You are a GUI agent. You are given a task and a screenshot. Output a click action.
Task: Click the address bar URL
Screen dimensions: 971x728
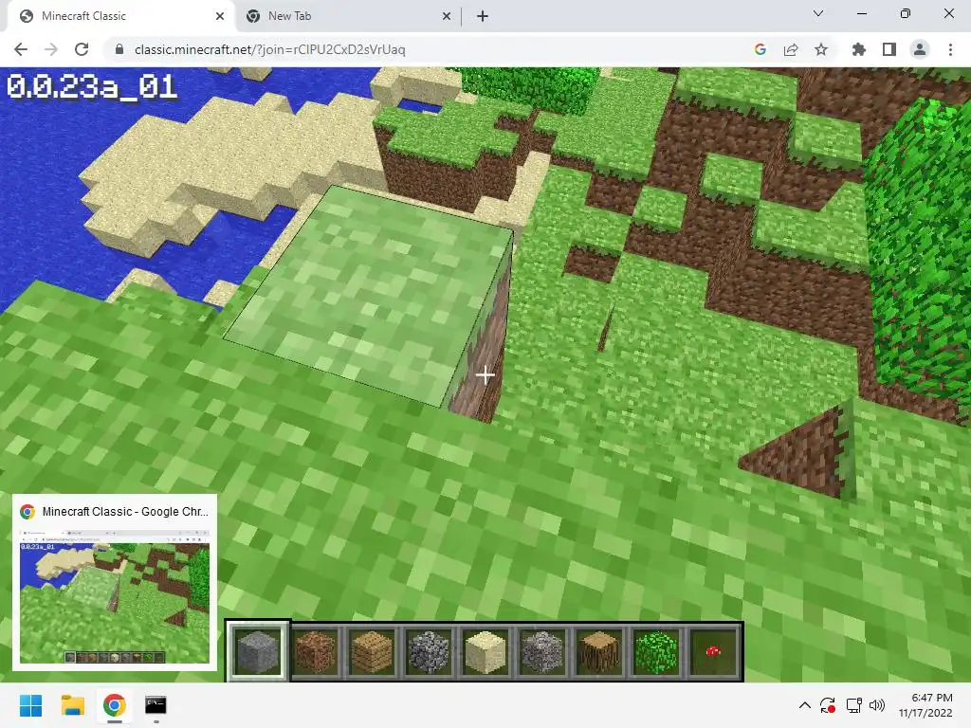coord(270,49)
